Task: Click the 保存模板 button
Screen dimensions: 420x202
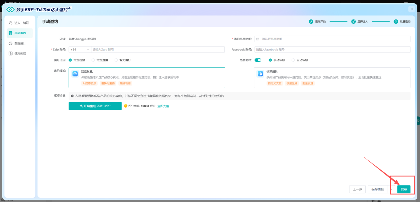Action: (378, 189)
